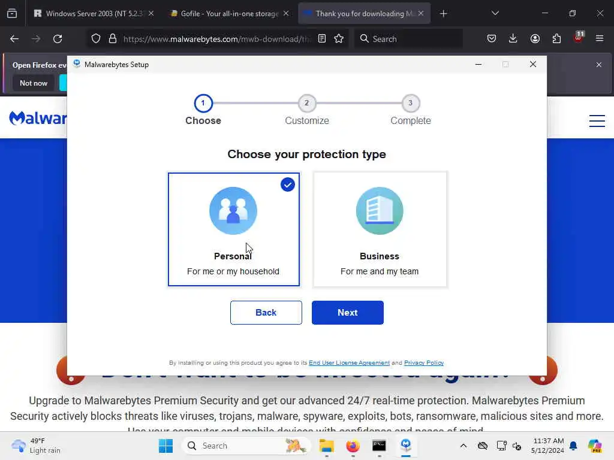Viewport: 614px width, 460px height.
Task: Click the Back button in setup
Action: [x=266, y=313]
